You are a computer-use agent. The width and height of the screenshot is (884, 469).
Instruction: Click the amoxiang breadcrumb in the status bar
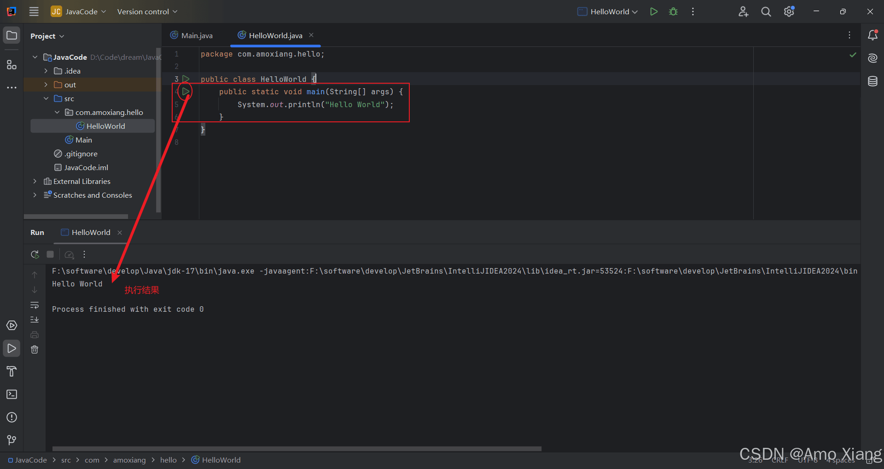(129, 460)
